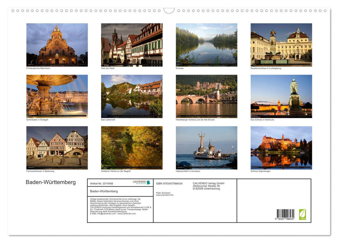This screenshot has height=243, width=338.
Task: Select the Schloss Sigmaringen evening photo
Action: [281, 147]
